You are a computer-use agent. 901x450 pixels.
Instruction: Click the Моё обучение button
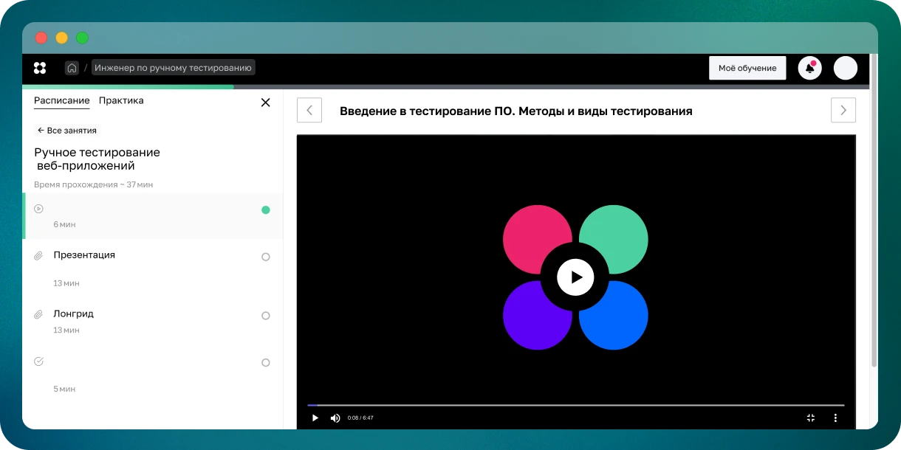(747, 68)
